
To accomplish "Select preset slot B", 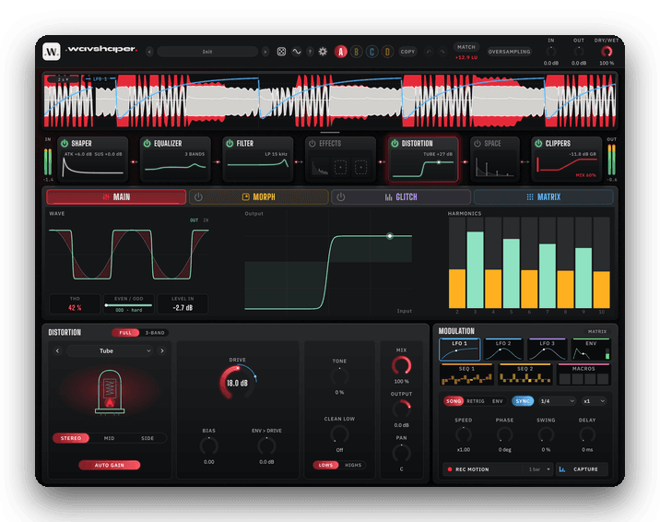I will (357, 52).
